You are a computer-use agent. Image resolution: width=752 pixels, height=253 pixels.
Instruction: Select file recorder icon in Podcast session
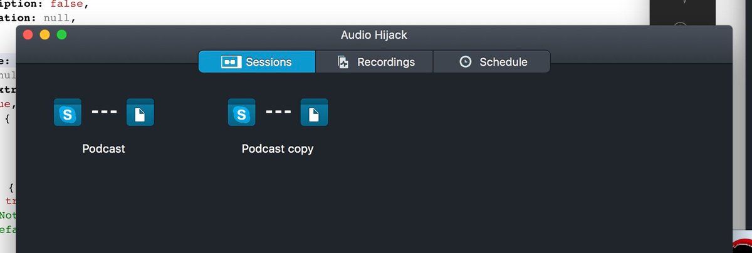click(x=140, y=113)
